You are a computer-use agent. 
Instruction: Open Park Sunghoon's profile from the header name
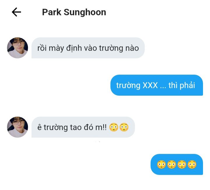(x=74, y=12)
